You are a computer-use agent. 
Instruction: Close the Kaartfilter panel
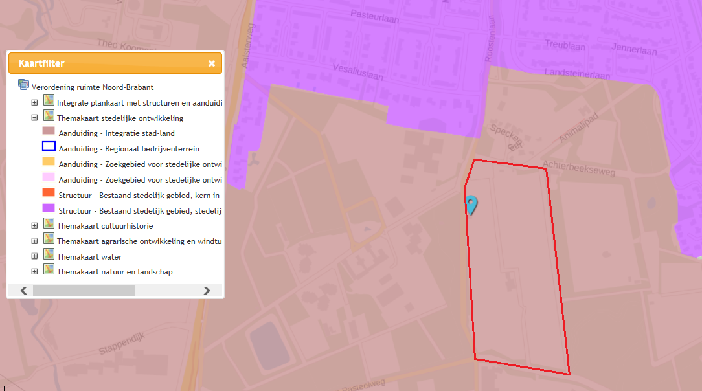pos(212,63)
